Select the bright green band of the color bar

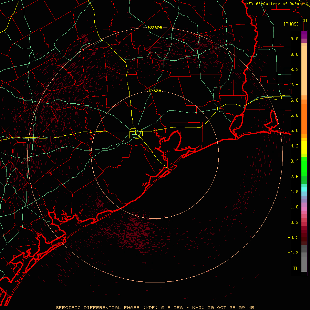click(304, 166)
